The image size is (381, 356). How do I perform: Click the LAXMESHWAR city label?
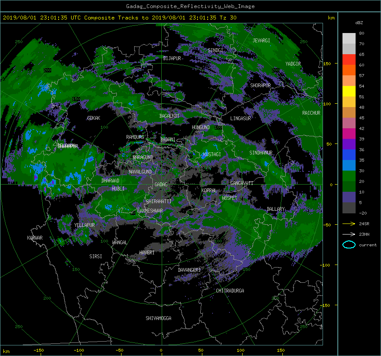click(150, 211)
